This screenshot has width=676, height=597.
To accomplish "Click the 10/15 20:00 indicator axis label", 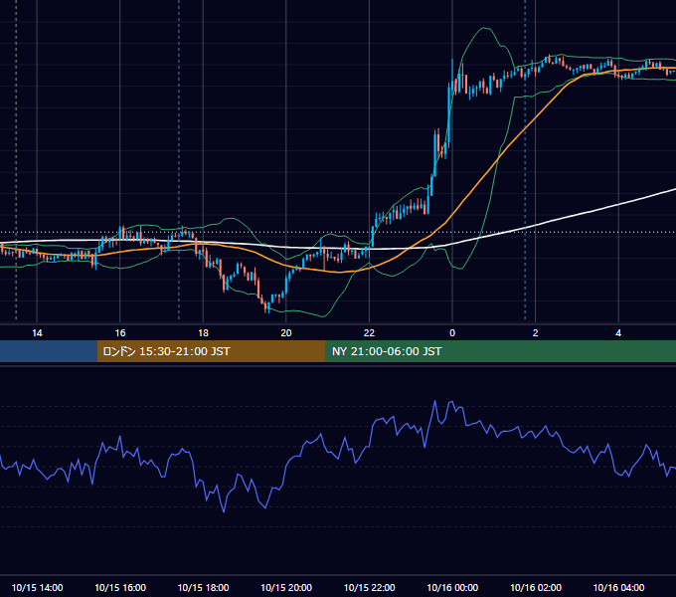I will [286, 587].
